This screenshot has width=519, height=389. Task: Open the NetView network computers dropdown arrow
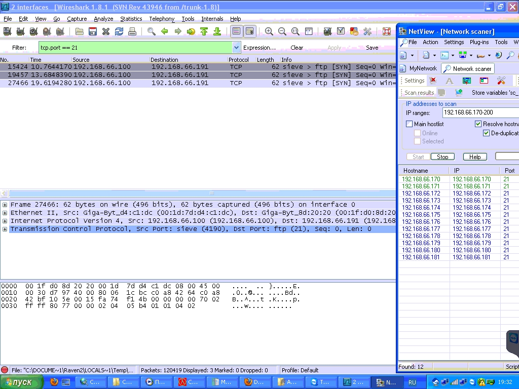coord(471,55)
